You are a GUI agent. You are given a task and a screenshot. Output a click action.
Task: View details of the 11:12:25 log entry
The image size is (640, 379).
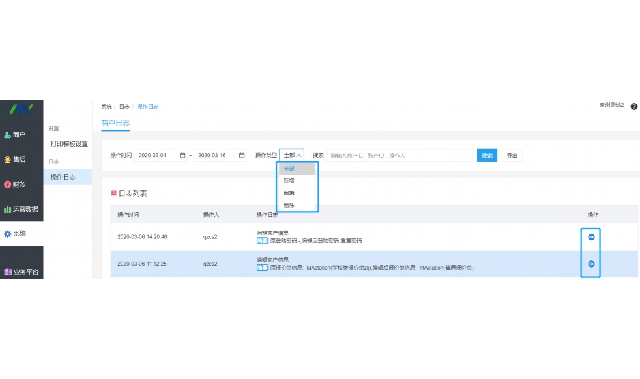[x=591, y=264]
